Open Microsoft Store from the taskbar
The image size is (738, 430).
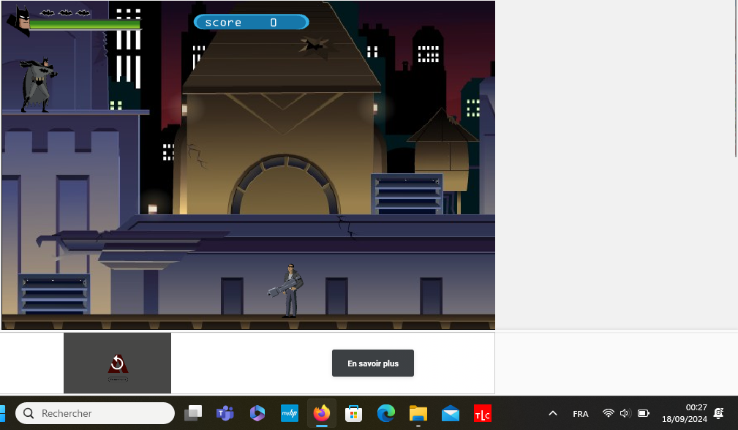click(353, 413)
